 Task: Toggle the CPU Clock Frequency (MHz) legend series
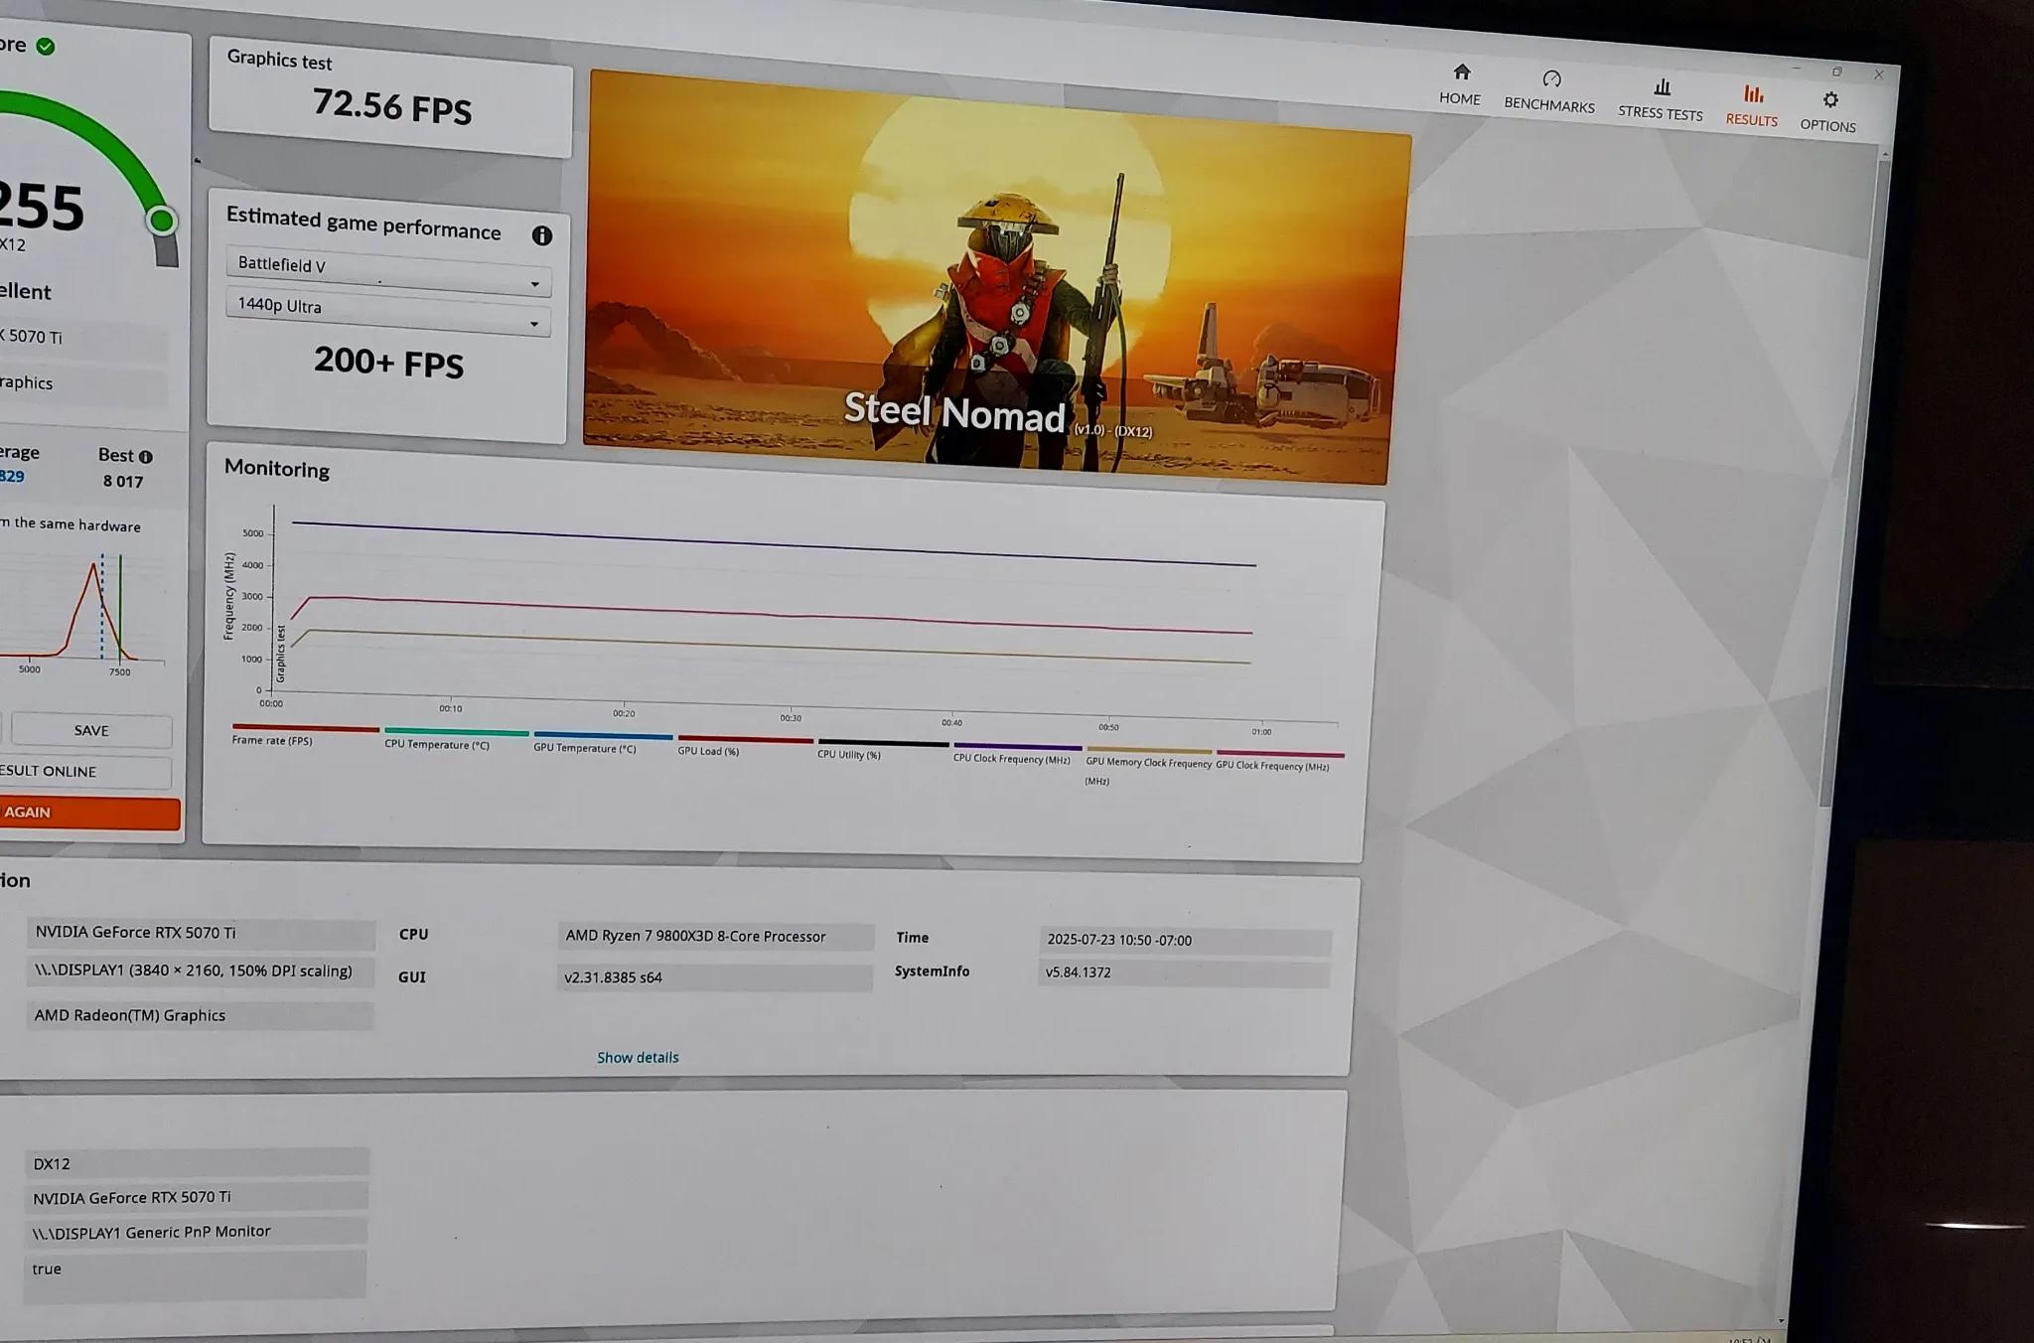[x=1017, y=753]
